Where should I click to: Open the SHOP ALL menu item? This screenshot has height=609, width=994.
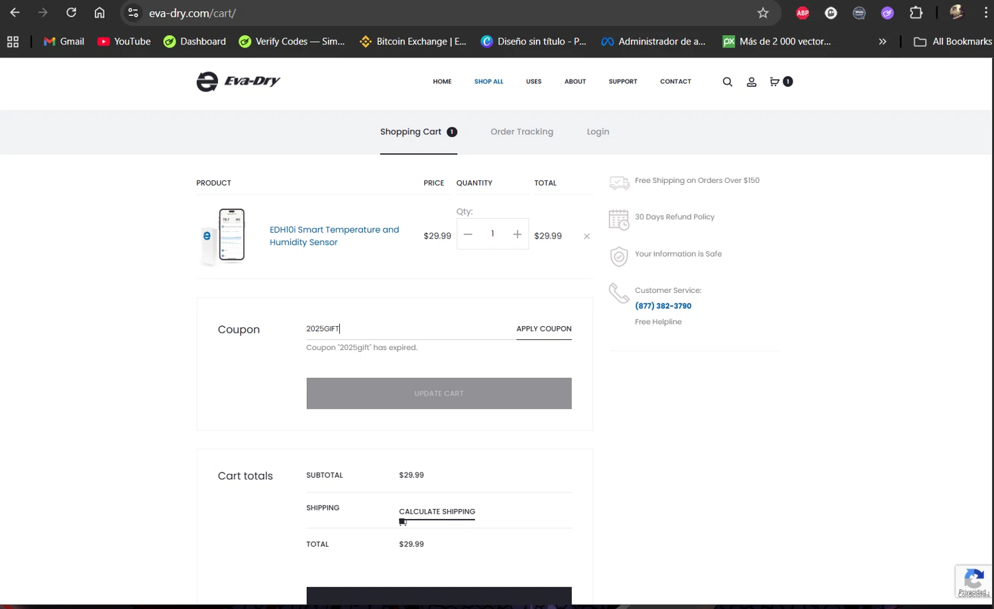click(x=488, y=82)
